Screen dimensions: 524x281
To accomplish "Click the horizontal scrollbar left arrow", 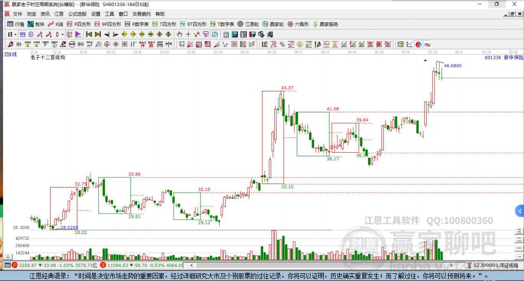I will [x=192, y=265].
